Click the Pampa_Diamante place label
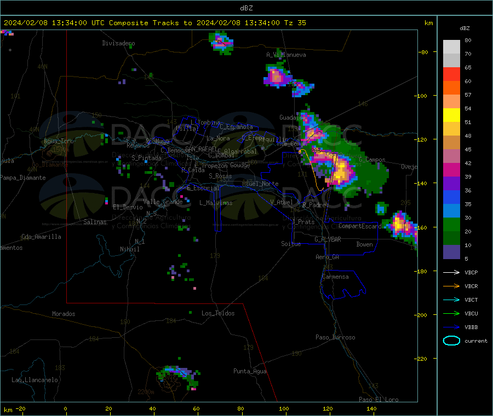The width and height of the screenshot is (493, 416). [x=23, y=178]
